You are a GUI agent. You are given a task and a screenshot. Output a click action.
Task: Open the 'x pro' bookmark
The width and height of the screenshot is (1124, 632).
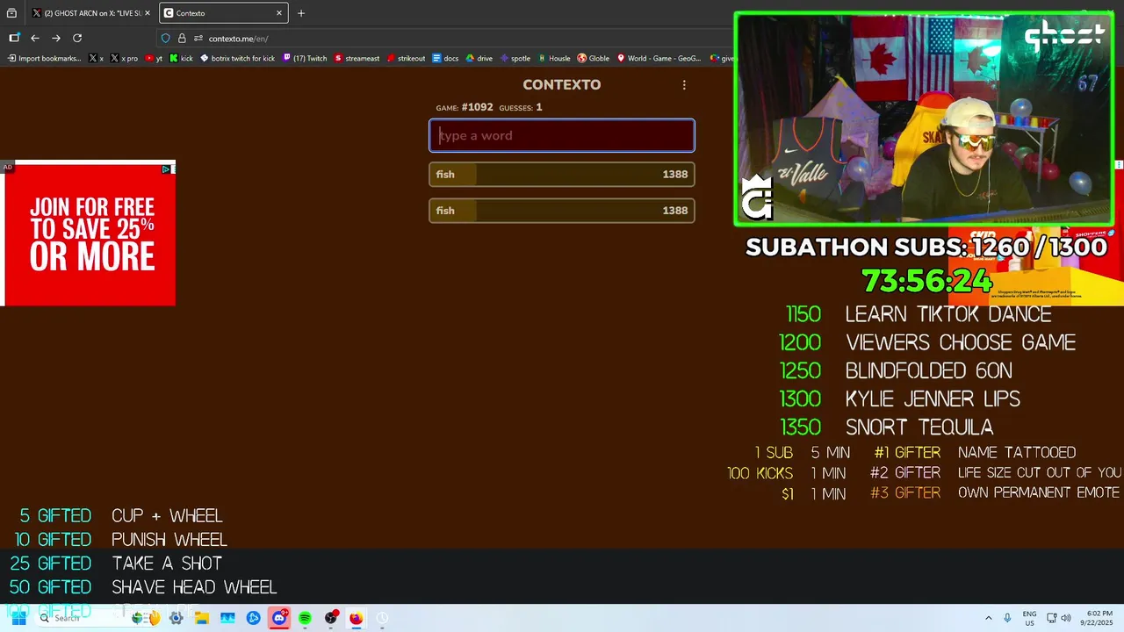point(124,59)
